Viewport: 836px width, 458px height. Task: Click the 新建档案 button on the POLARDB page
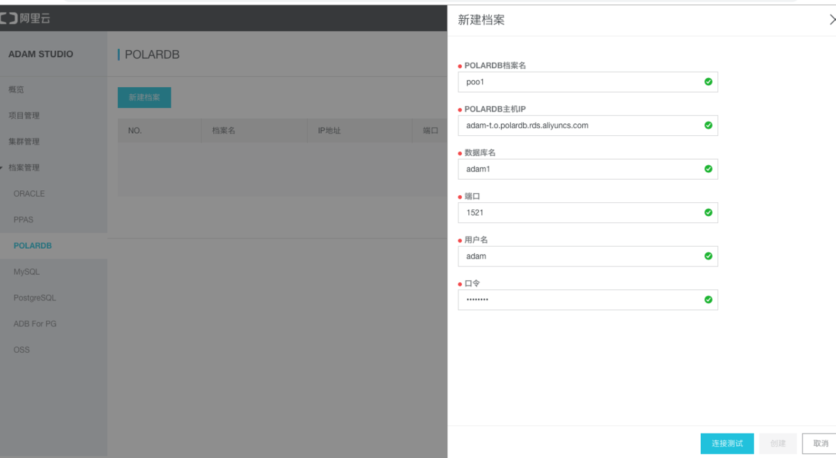[144, 98]
